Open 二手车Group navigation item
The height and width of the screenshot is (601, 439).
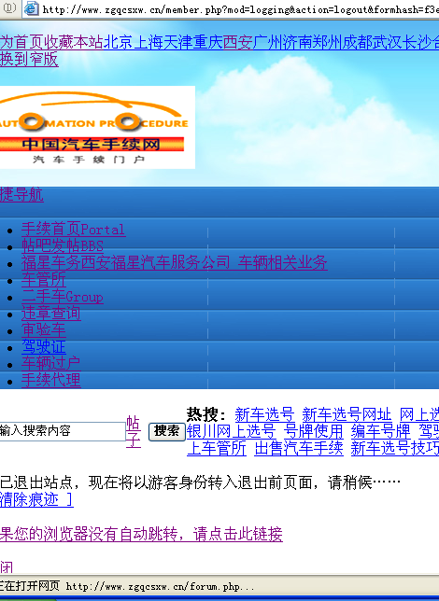point(63,297)
